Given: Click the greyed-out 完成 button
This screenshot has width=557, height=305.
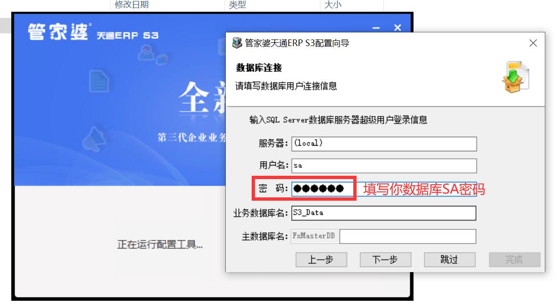Looking at the screenshot, I should [x=514, y=260].
